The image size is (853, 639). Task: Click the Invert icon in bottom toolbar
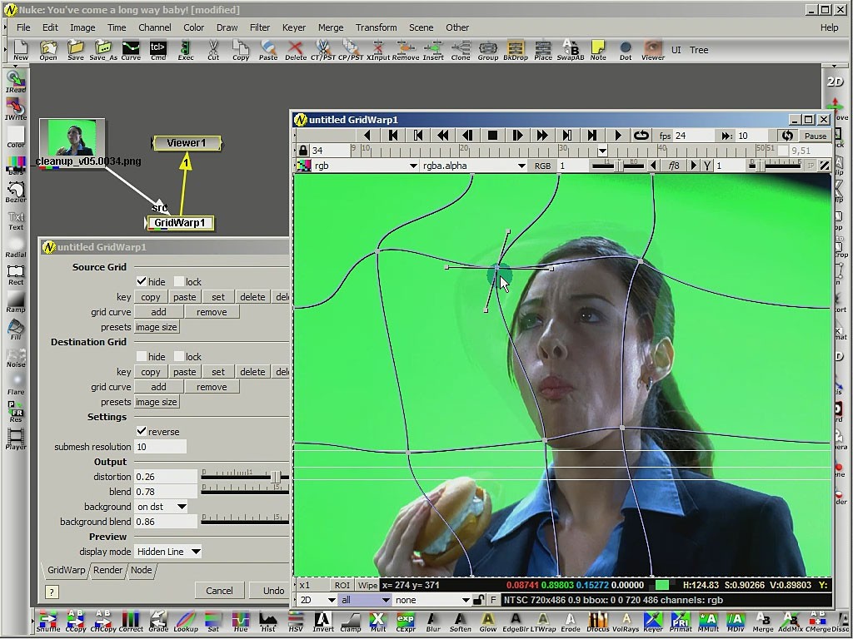click(x=323, y=620)
